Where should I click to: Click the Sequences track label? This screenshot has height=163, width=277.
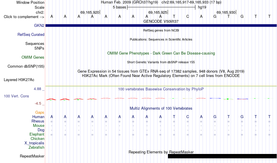coord(35,43)
